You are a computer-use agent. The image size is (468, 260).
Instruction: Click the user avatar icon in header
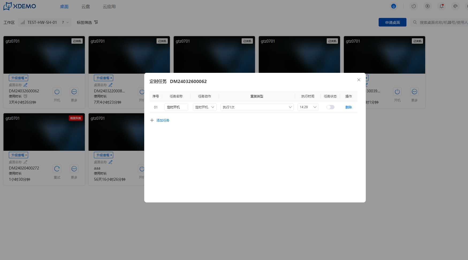pos(393,6)
